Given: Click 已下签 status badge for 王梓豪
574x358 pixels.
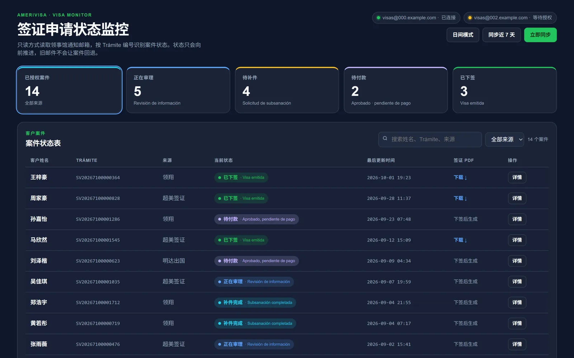Looking at the screenshot, I should tap(241, 178).
